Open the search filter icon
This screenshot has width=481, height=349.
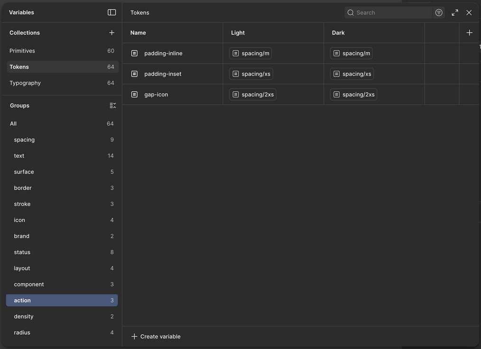point(439,12)
